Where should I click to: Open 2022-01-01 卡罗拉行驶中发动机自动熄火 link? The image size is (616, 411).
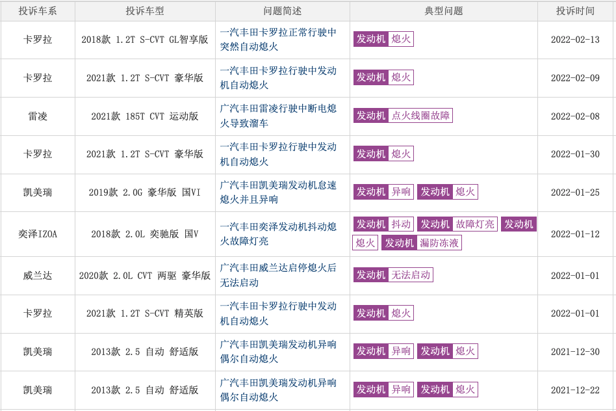coord(278,313)
